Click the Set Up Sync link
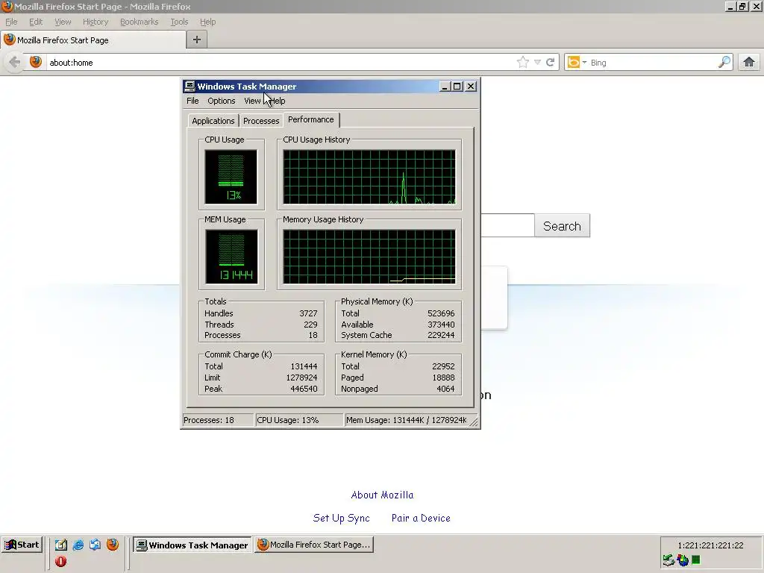764x573 pixels. [x=342, y=519]
